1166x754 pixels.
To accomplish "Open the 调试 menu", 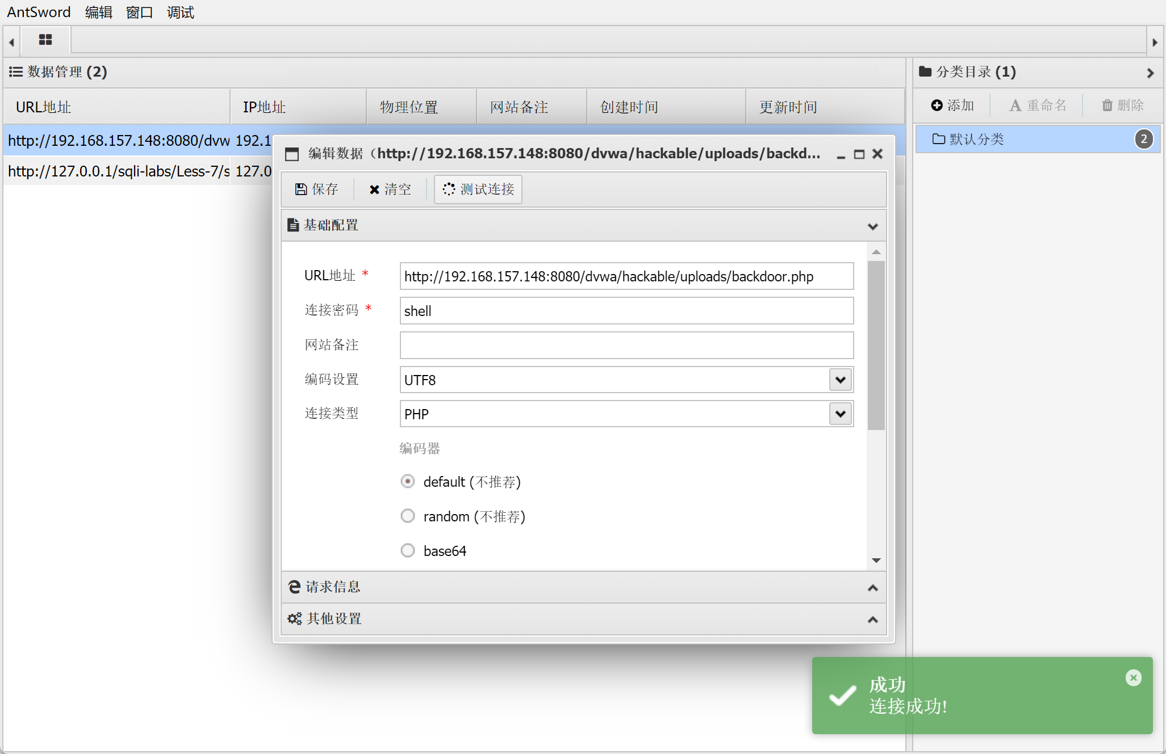I will pos(181,12).
